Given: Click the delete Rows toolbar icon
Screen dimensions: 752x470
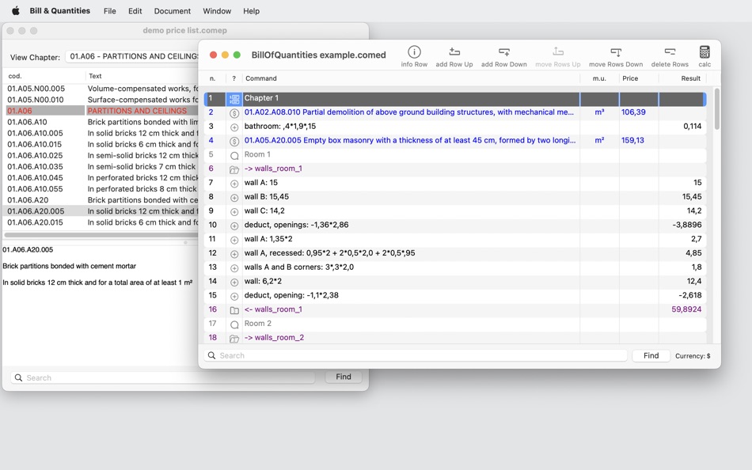Looking at the screenshot, I should tap(670, 51).
